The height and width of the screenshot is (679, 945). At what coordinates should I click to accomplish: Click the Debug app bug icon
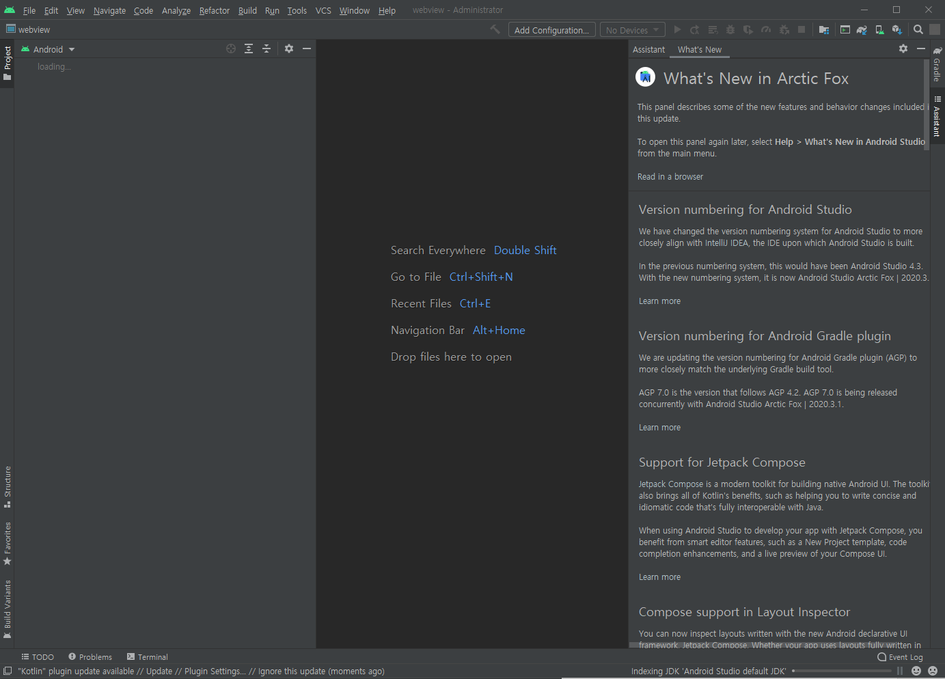coord(730,29)
